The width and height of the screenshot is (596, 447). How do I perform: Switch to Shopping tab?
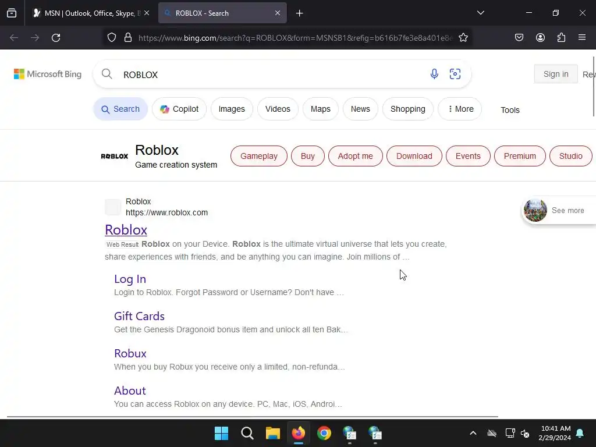click(x=408, y=109)
